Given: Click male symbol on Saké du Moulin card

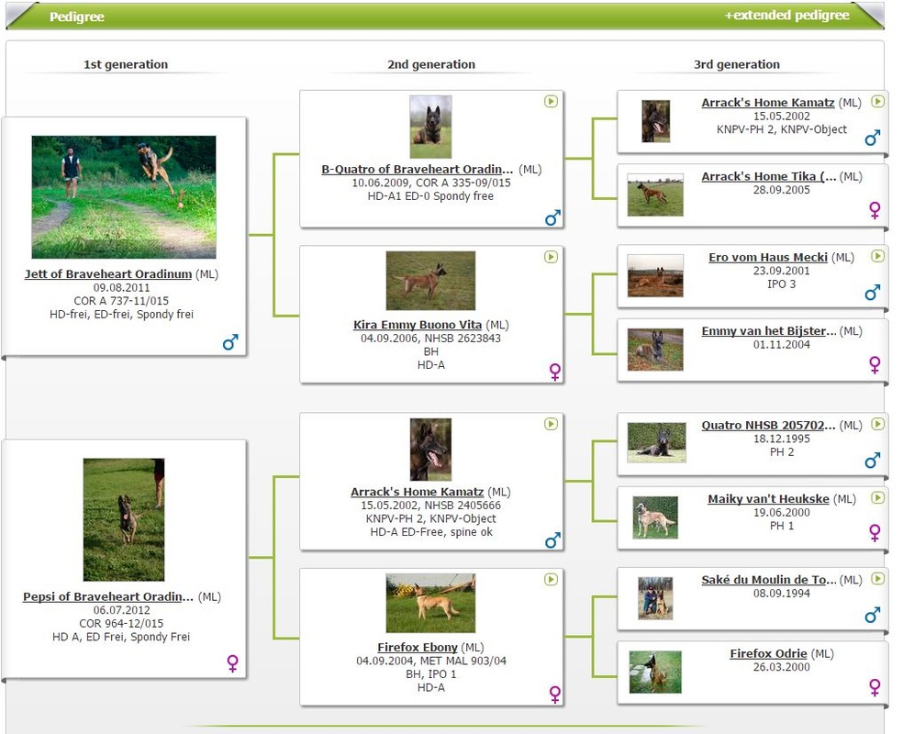Looking at the screenshot, I should coord(873,614).
